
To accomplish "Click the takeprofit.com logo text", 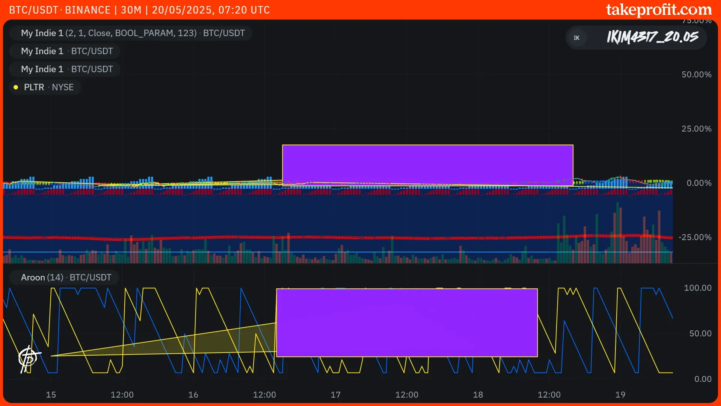I will [x=659, y=10].
